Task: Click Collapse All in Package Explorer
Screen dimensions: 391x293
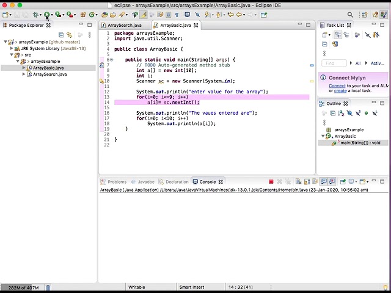Action: click(x=61, y=35)
